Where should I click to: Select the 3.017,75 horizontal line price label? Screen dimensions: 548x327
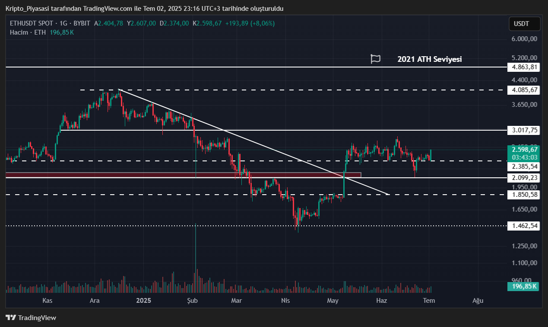click(x=523, y=130)
